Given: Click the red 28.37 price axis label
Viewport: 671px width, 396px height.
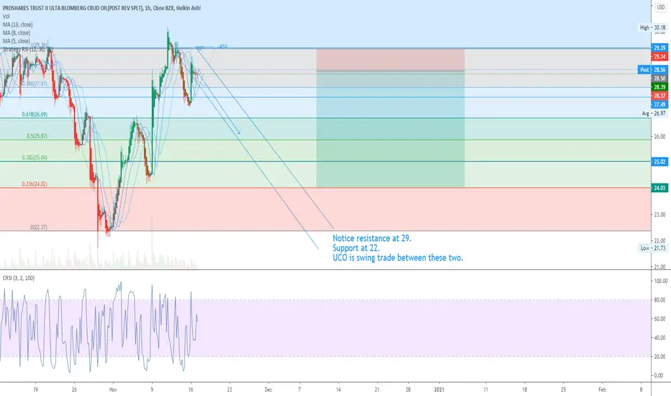Looking at the screenshot, I should [659, 96].
